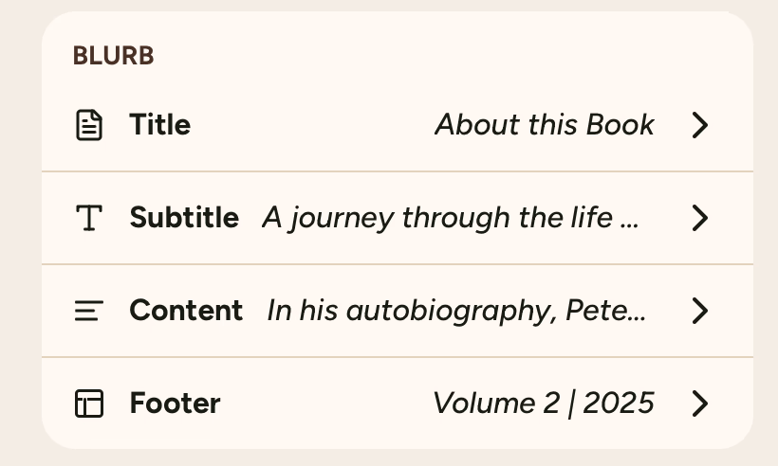The width and height of the screenshot is (778, 466).
Task: Click the 'A journey through the life' subtitle value
Action: click(451, 218)
